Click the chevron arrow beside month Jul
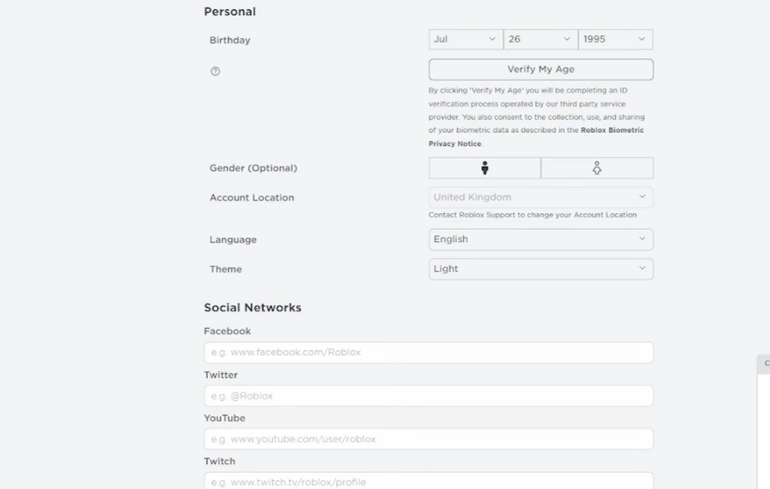Image resolution: width=770 pixels, height=489 pixels. [492, 39]
